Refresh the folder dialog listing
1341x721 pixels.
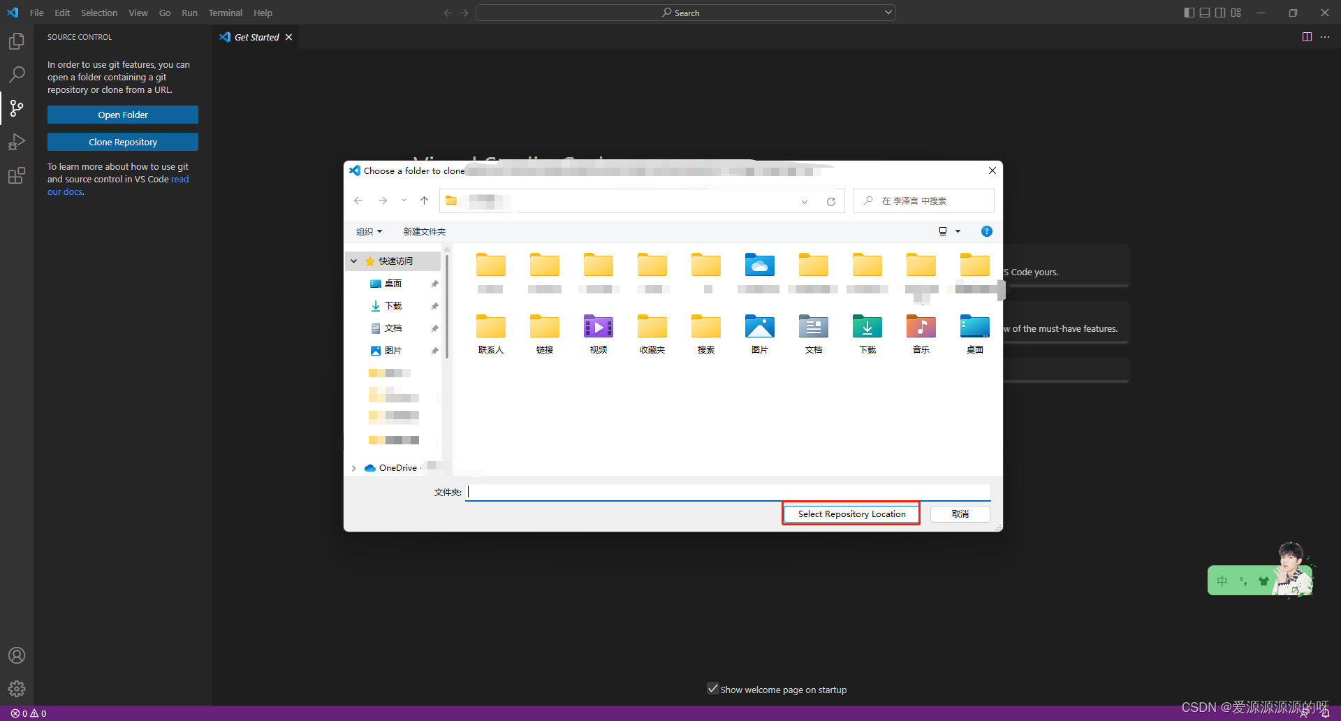click(831, 201)
